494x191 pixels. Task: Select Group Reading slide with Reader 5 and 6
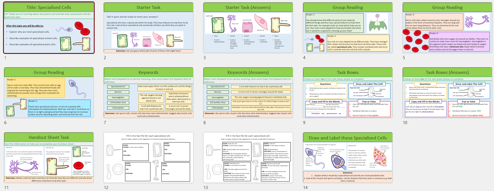coord(49,93)
